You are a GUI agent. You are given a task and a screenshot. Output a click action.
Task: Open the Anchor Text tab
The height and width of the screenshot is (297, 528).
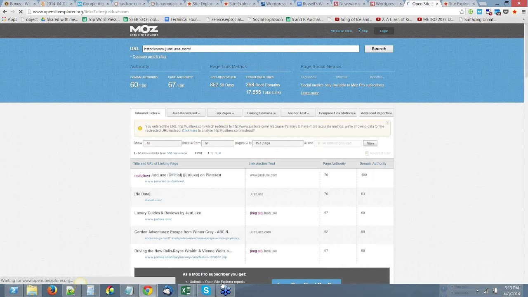298,113
